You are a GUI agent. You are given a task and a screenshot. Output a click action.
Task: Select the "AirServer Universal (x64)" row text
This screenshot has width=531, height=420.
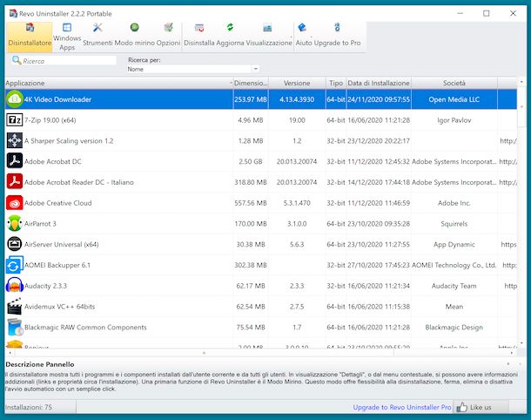click(61, 244)
